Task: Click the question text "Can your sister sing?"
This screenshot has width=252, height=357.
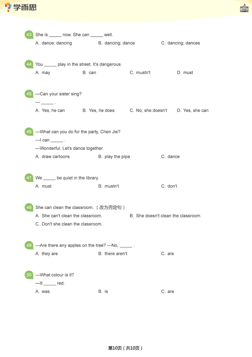Action: 60,94
